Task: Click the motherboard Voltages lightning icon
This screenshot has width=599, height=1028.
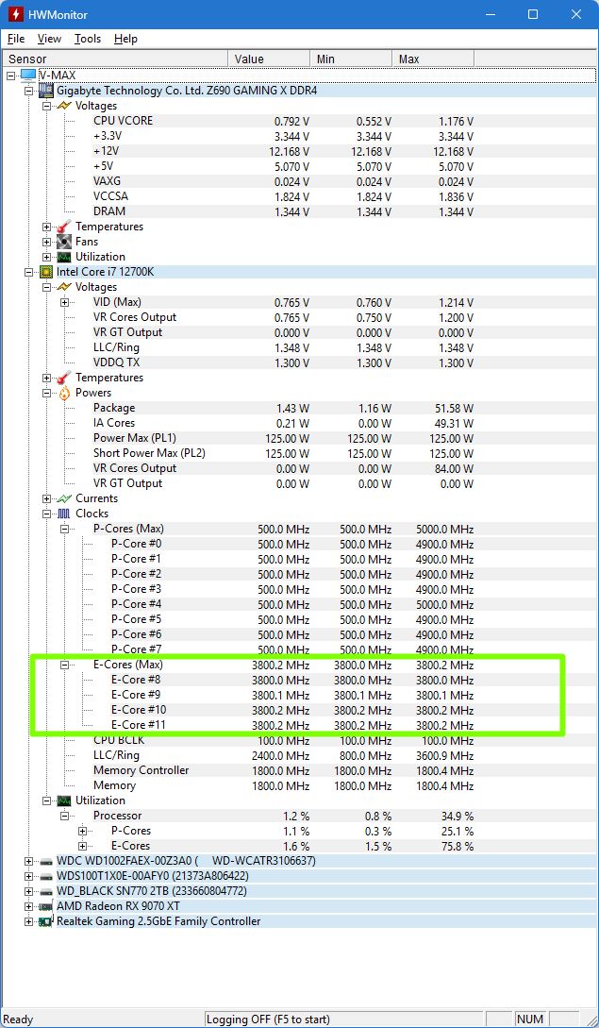Action: click(64, 105)
